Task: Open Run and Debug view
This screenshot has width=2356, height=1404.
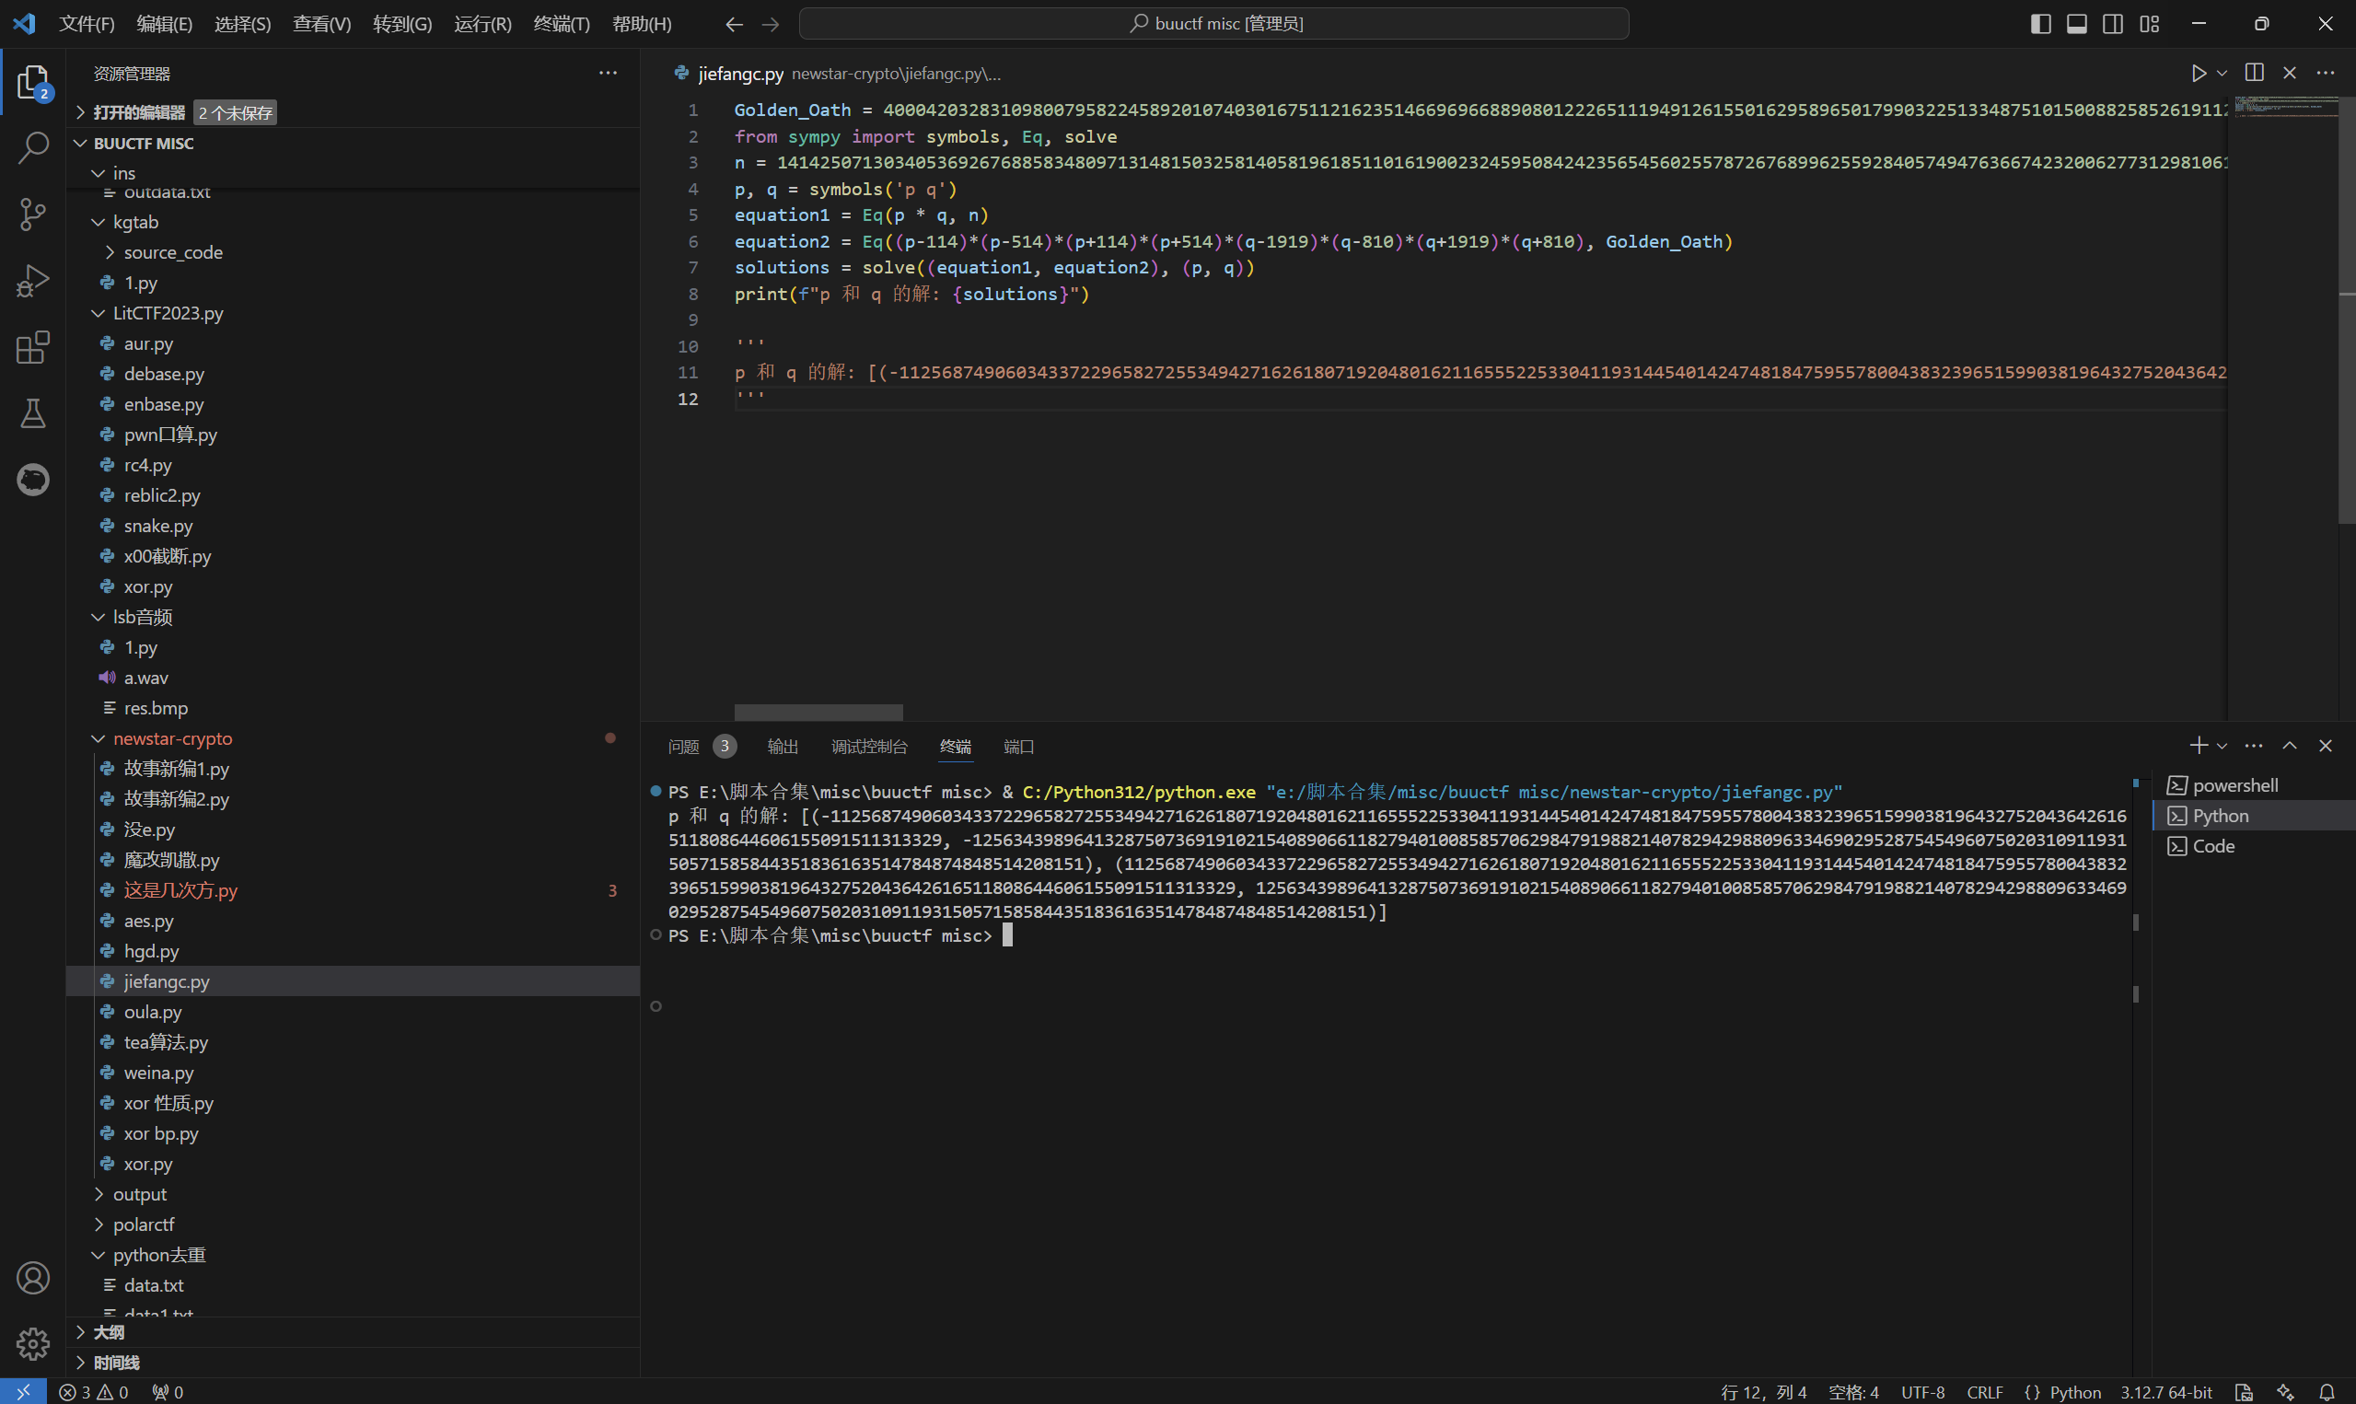Action: (33, 280)
